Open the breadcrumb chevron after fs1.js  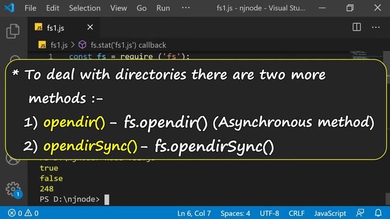73,45
